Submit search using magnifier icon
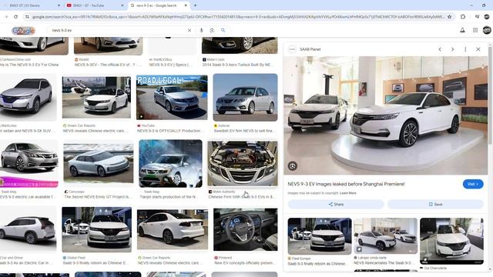493x277 pixels. tap(223, 31)
